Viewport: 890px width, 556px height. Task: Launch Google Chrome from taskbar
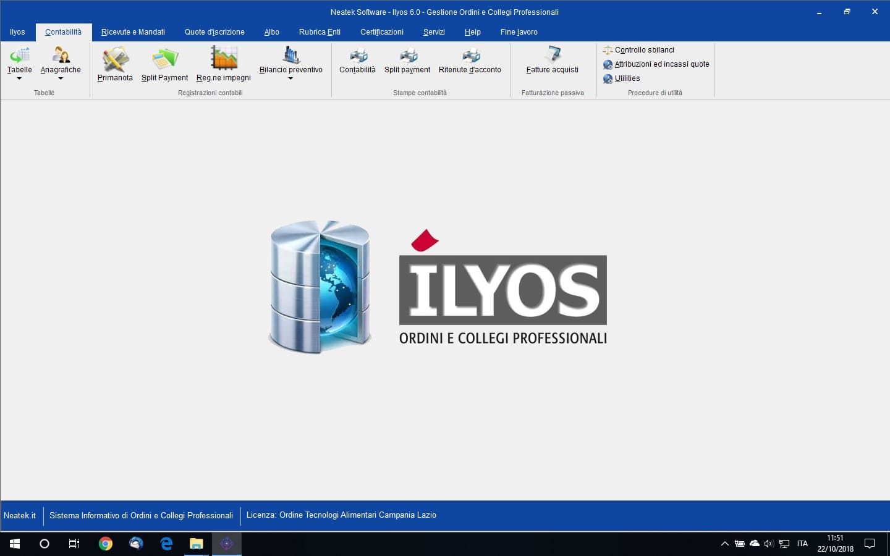(x=106, y=544)
